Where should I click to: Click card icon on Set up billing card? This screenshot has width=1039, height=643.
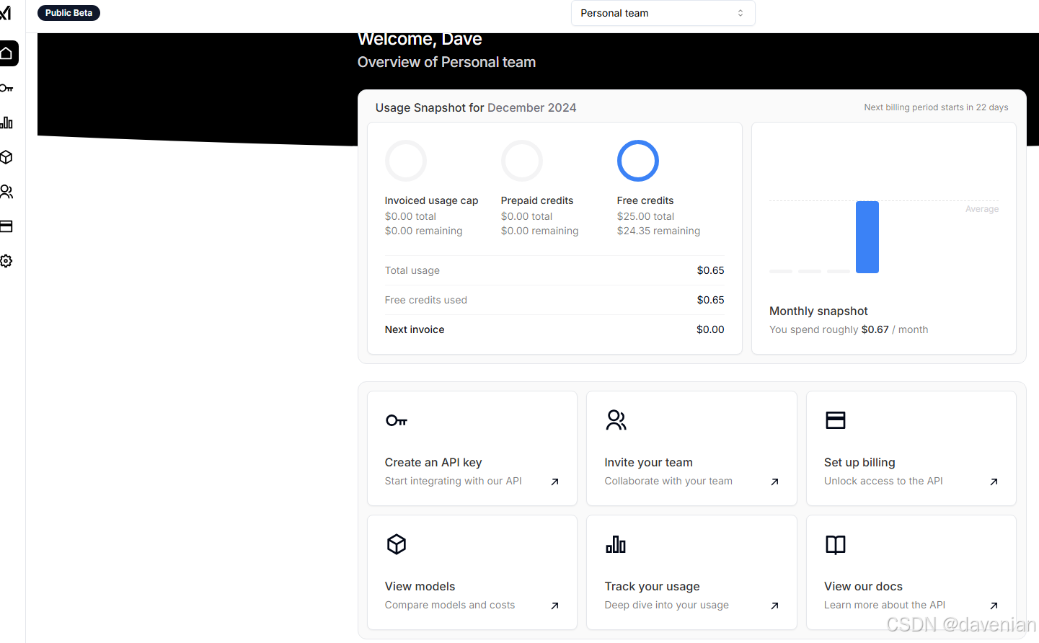point(836,420)
